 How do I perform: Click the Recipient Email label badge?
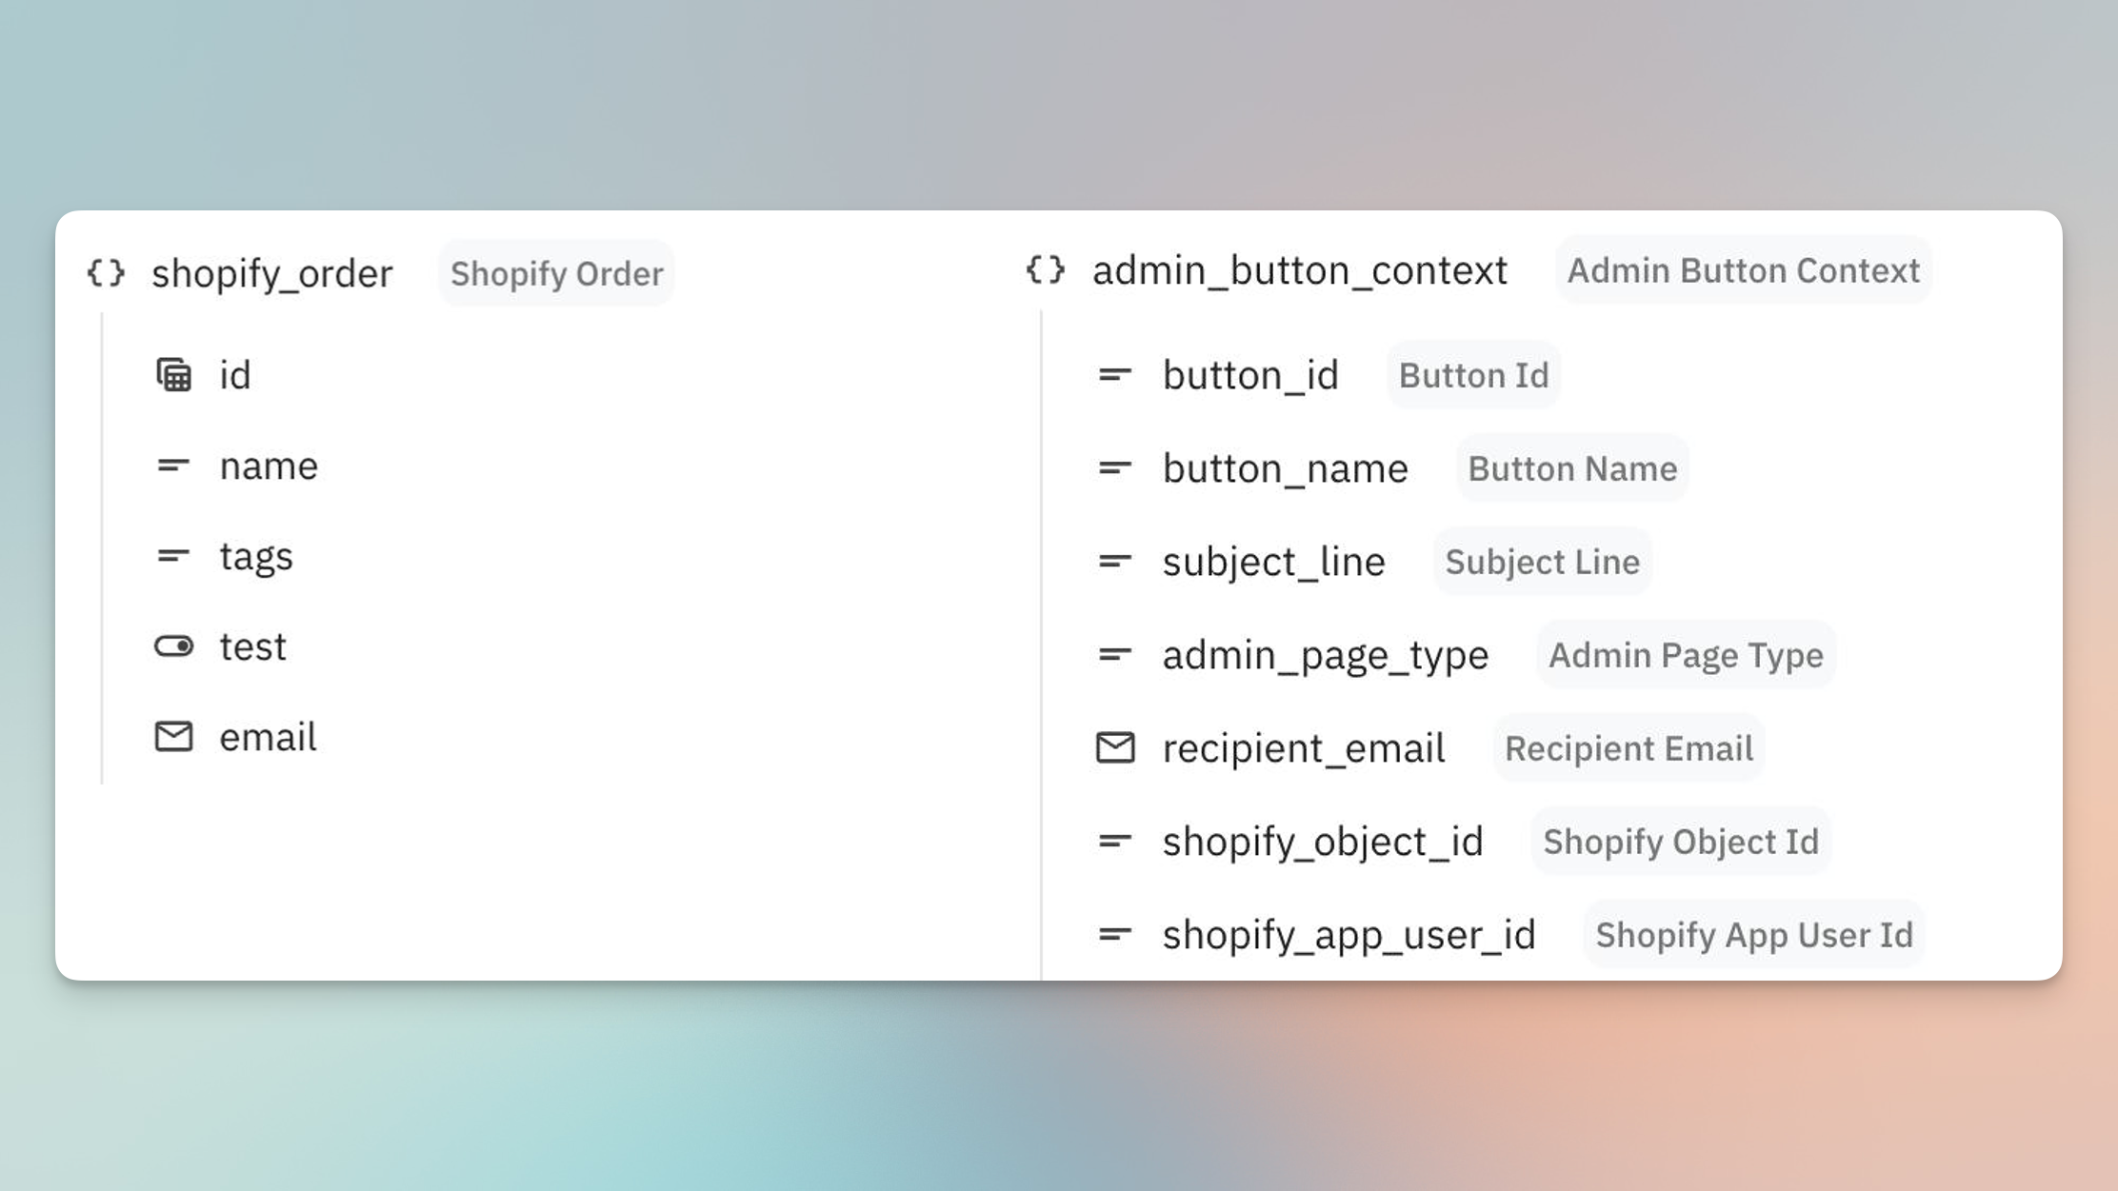pyautogui.click(x=1628, y=748)
